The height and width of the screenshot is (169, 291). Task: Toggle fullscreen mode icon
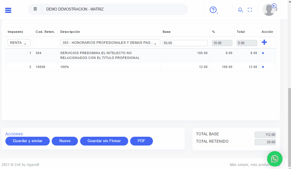pos(250,10)
